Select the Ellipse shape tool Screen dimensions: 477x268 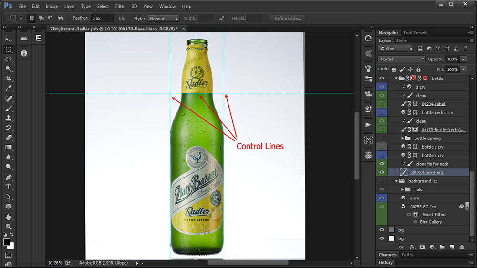pyautogui.click(x=9, y=207)
